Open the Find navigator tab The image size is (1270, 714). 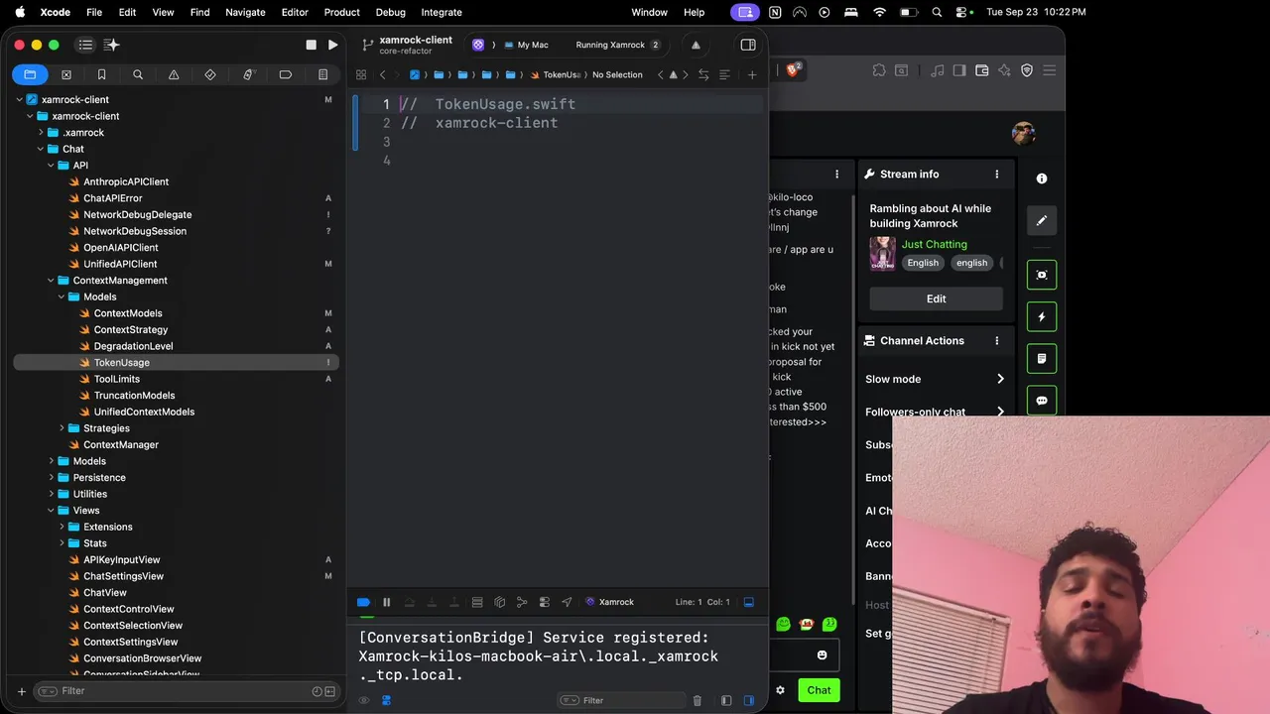tap(138, 74)
